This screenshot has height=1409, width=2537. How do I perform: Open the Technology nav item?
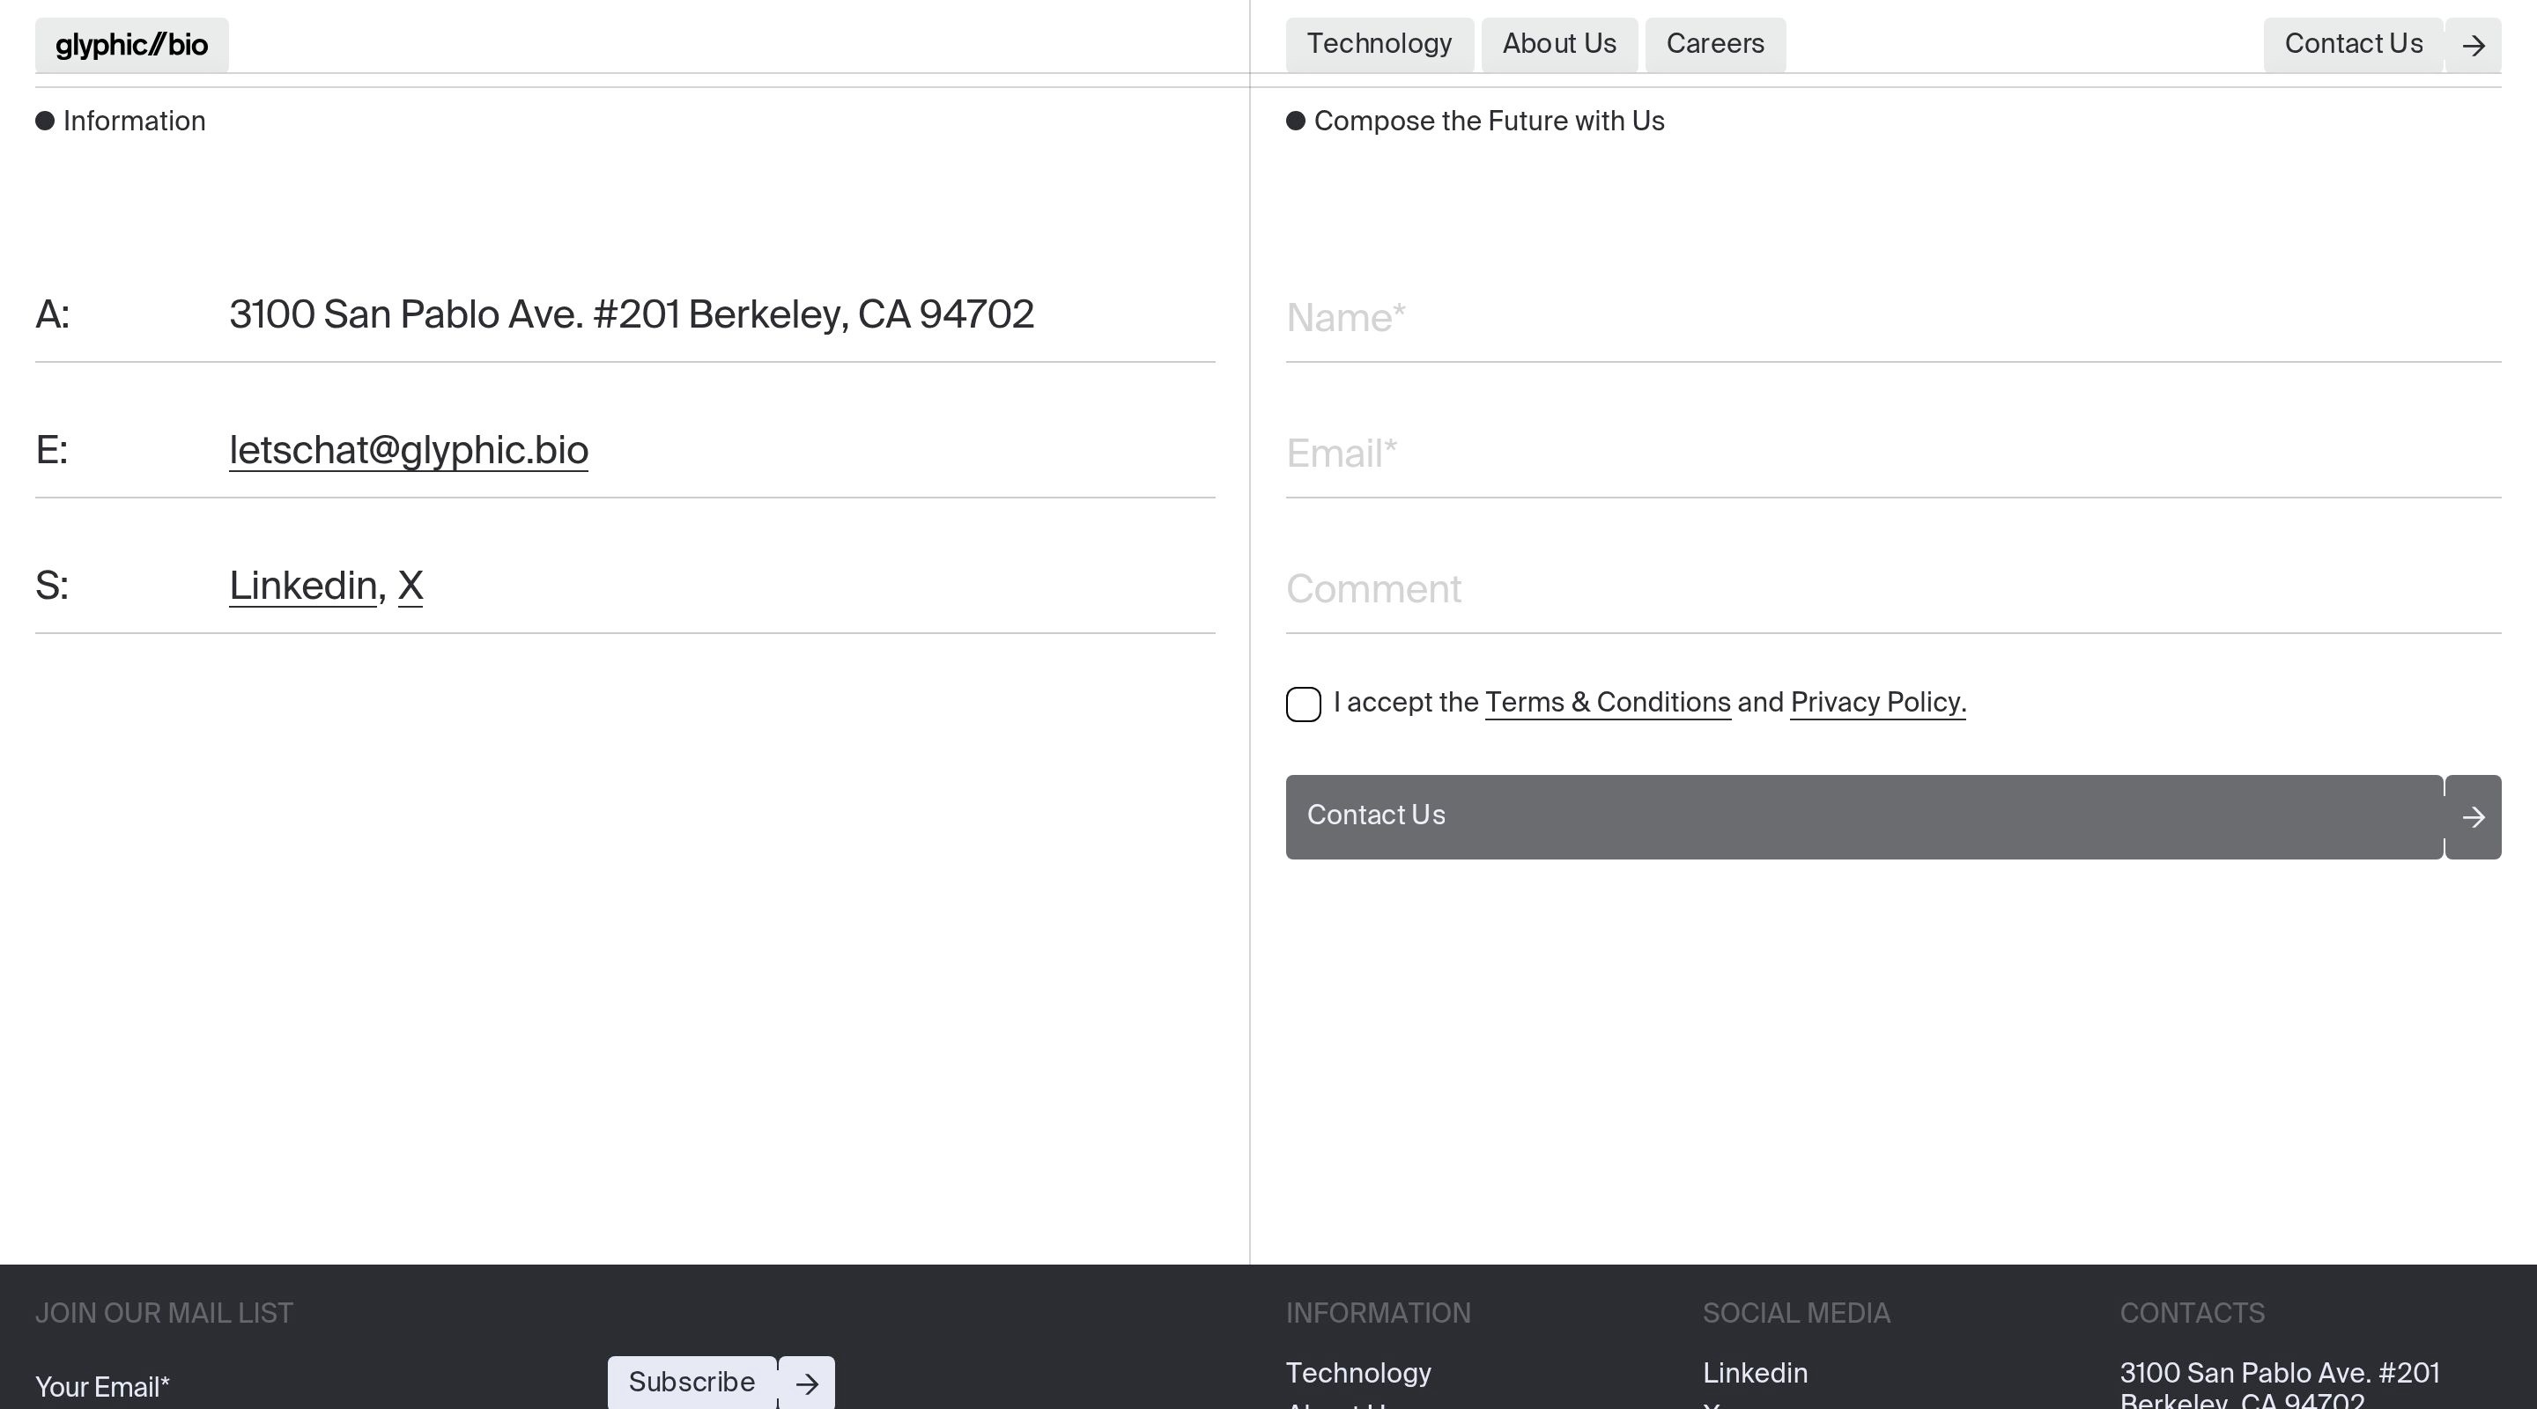pos(1379,44)
